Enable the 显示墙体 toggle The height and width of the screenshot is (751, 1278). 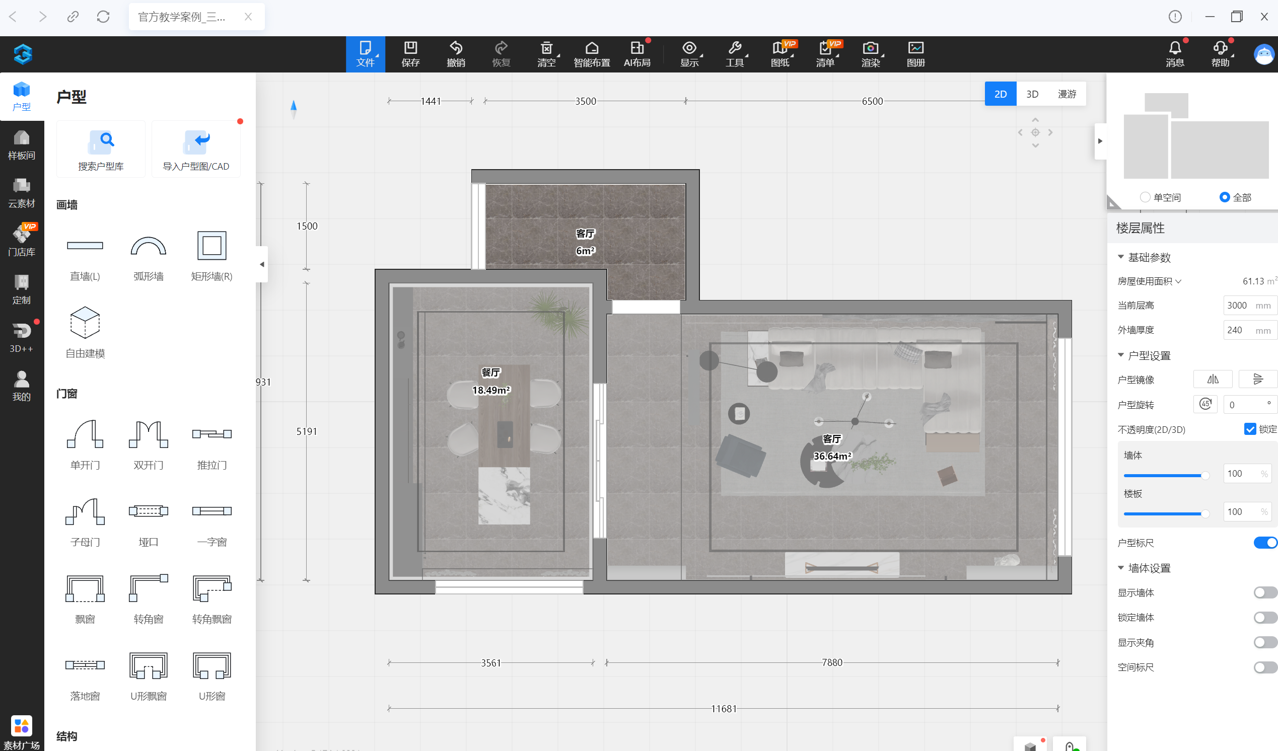coord(1264,592)
